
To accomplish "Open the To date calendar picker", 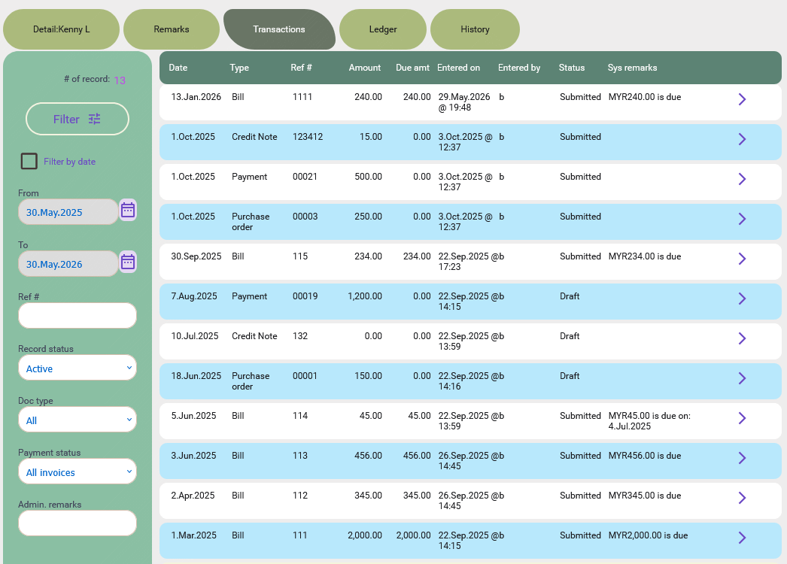I will pyautogui.click(x=128, y=262).
